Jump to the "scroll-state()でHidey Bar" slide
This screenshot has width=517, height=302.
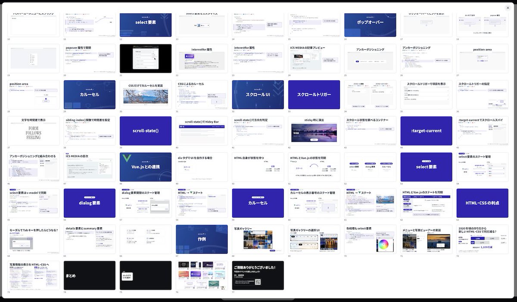202,131
